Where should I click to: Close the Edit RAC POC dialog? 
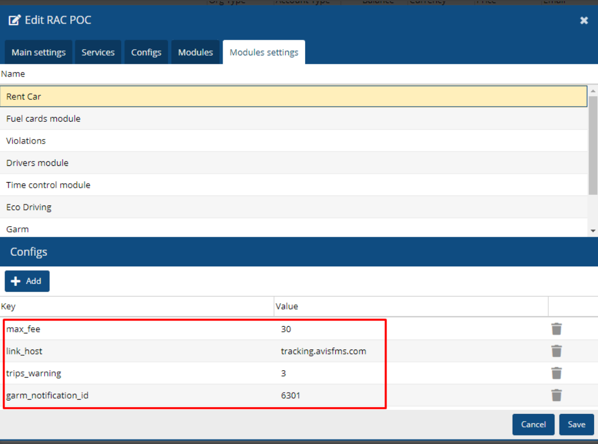pos(583,21)
